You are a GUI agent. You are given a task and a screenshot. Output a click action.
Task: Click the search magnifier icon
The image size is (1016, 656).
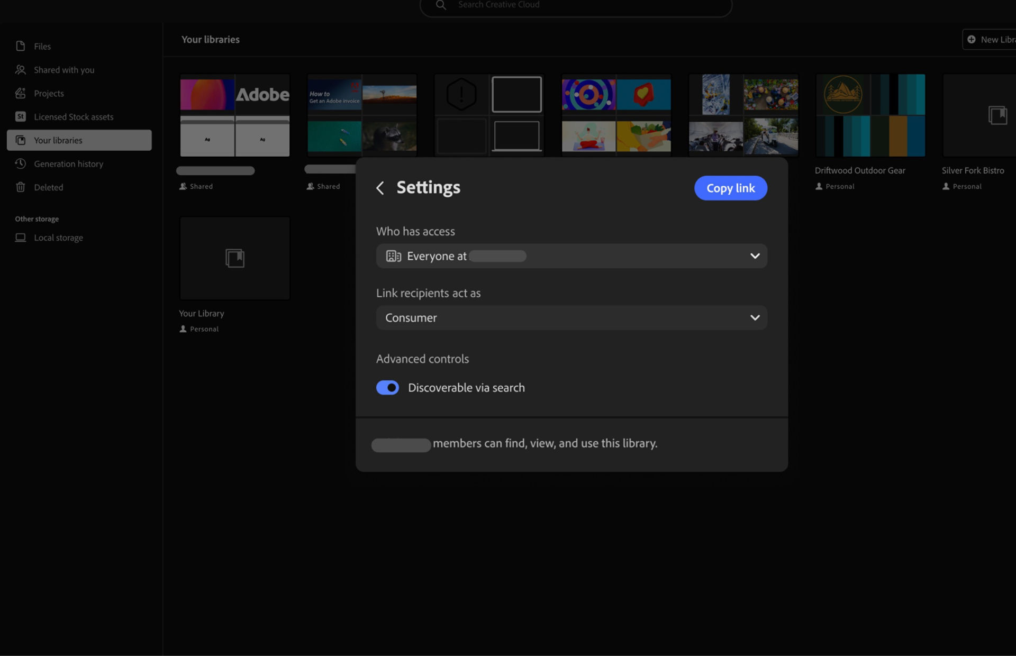pos(441,5)
